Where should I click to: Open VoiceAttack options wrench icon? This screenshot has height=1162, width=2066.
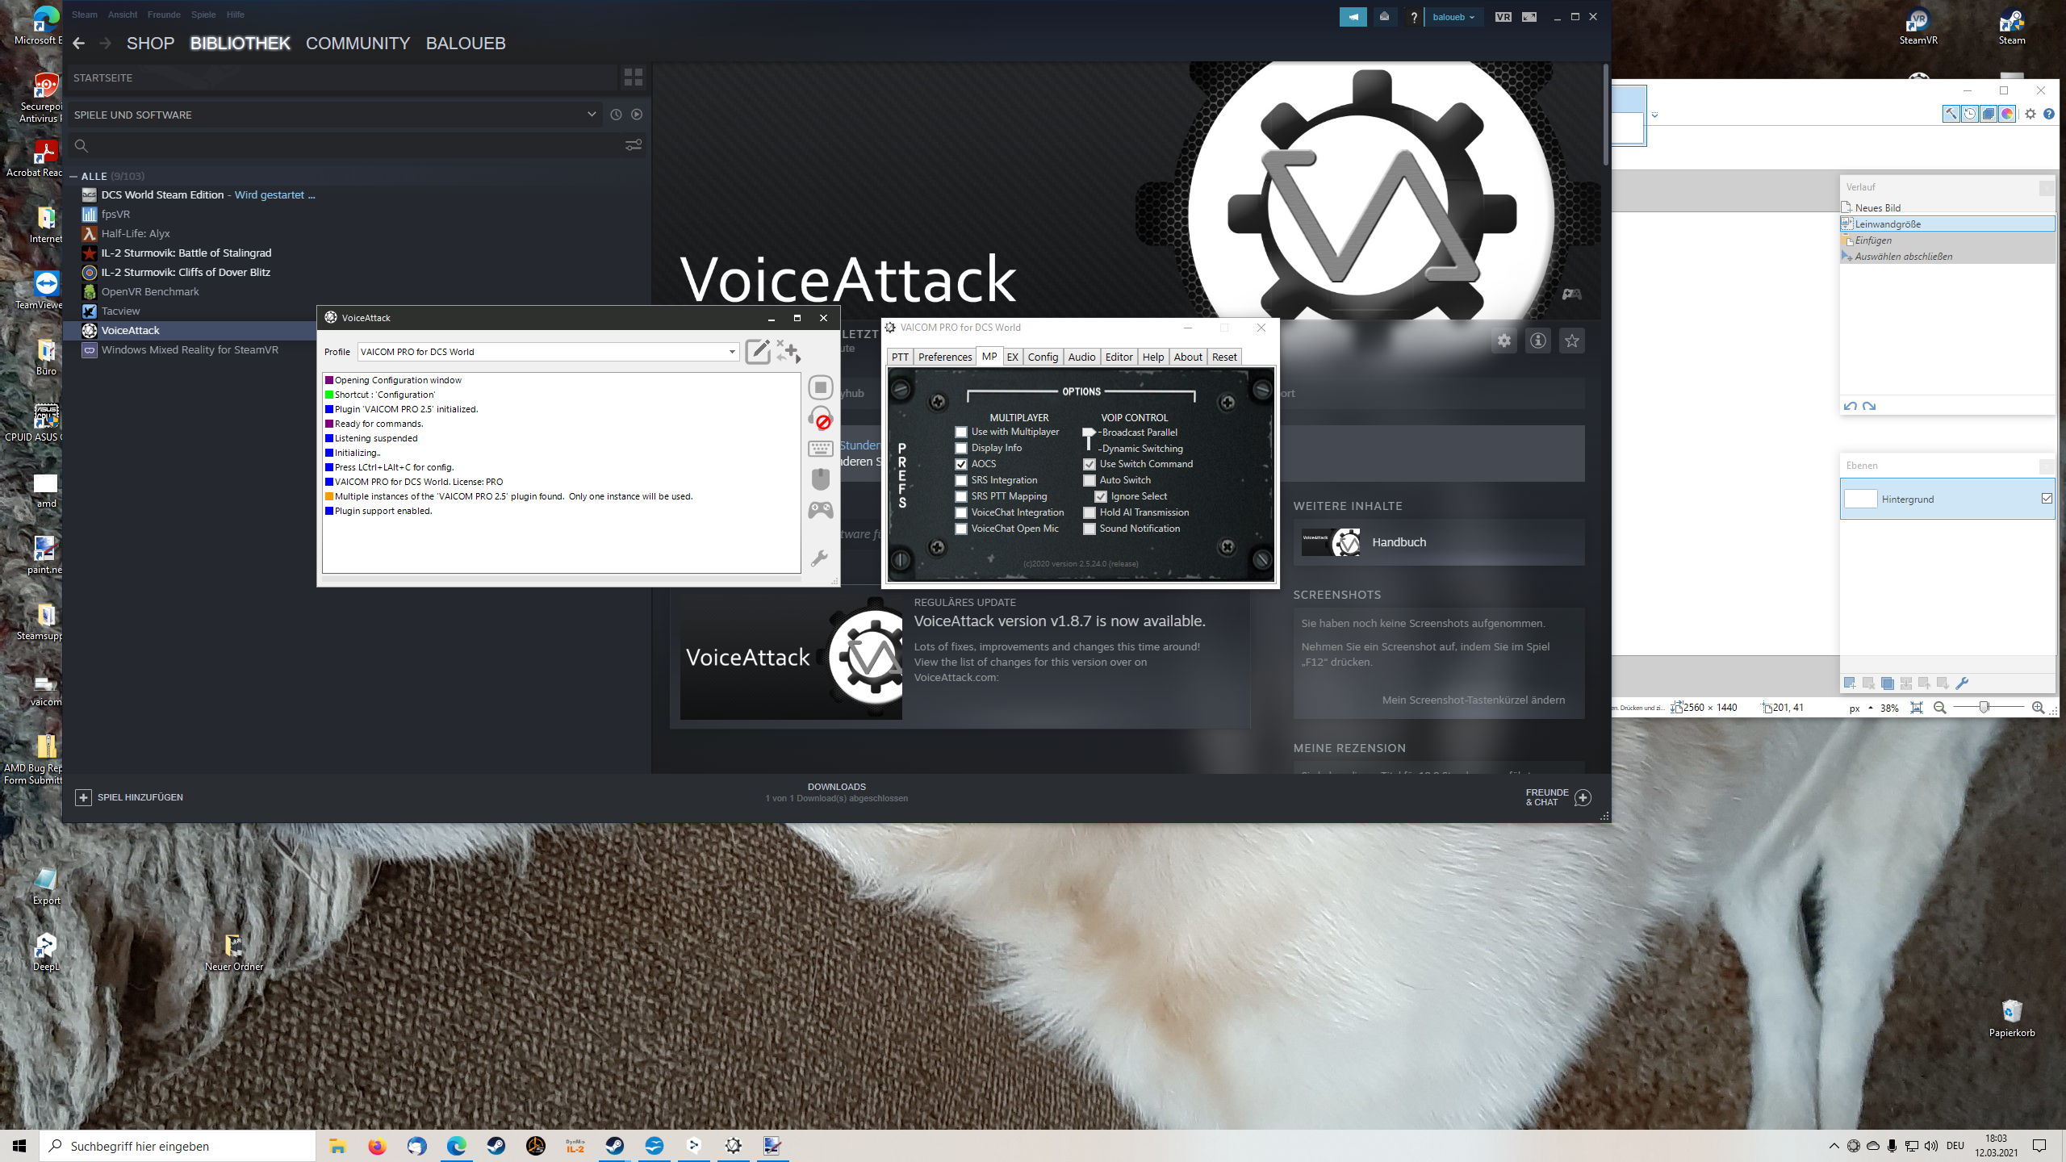coord(819,558)
